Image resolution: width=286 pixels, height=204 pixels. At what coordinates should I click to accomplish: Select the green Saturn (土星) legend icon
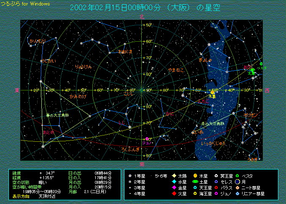[x=195, y=182]
